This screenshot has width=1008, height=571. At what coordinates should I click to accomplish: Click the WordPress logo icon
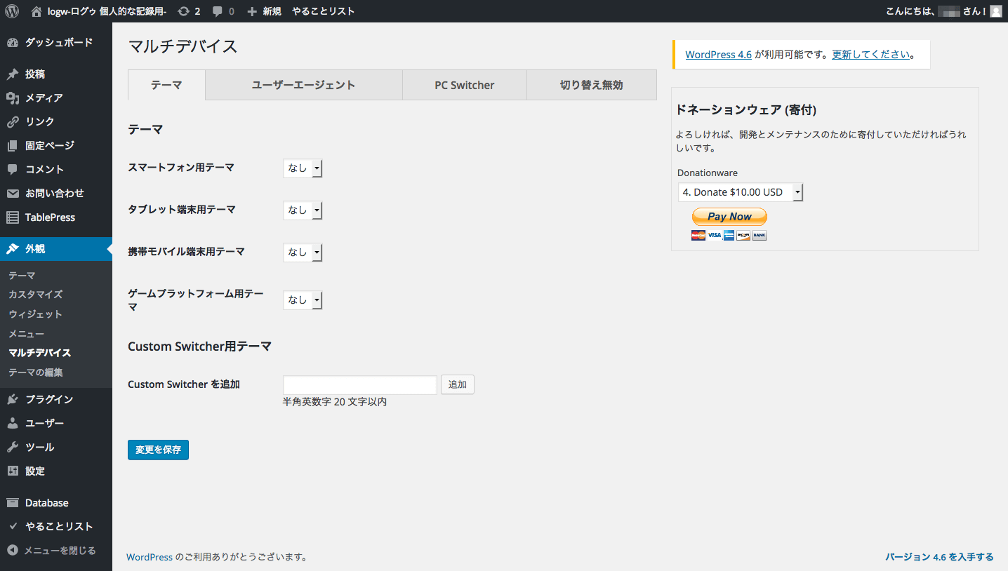tap(12, 11)
